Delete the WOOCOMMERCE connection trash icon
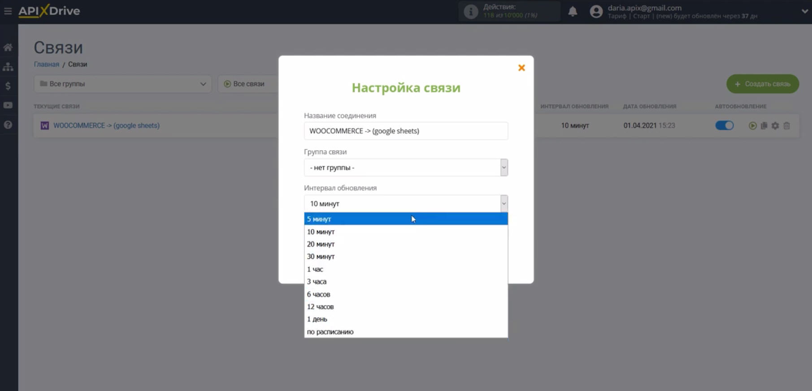 (x=786, y=126)
